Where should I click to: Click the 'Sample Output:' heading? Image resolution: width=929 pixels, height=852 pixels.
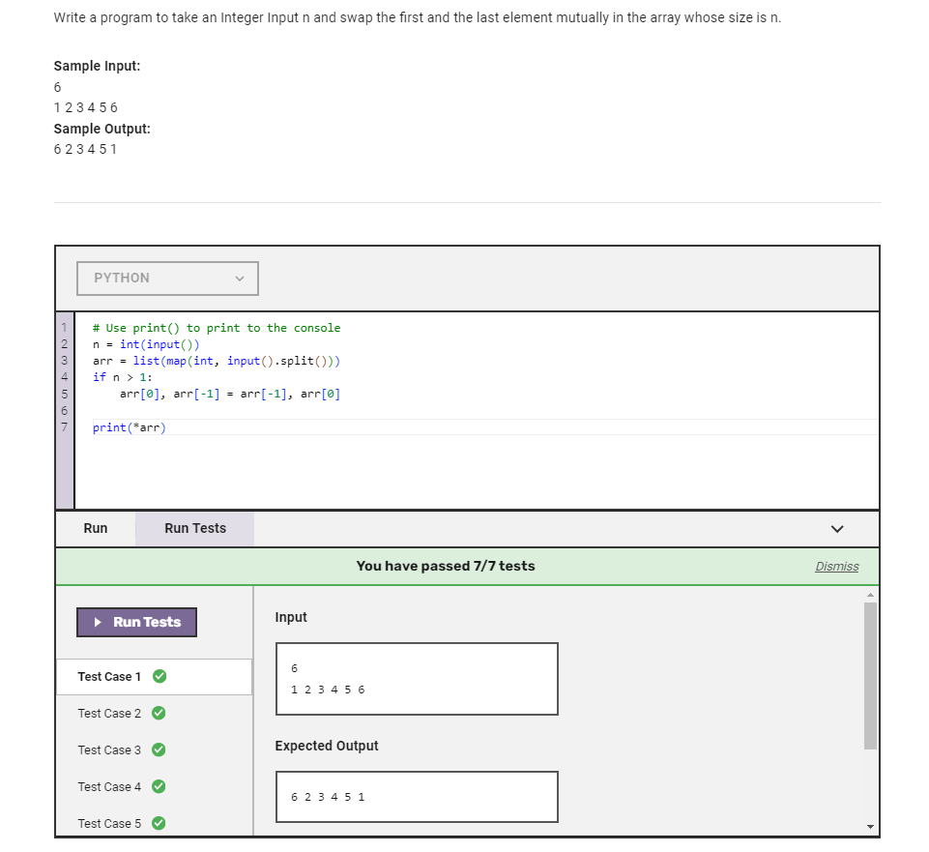click(x=102, y=129)
